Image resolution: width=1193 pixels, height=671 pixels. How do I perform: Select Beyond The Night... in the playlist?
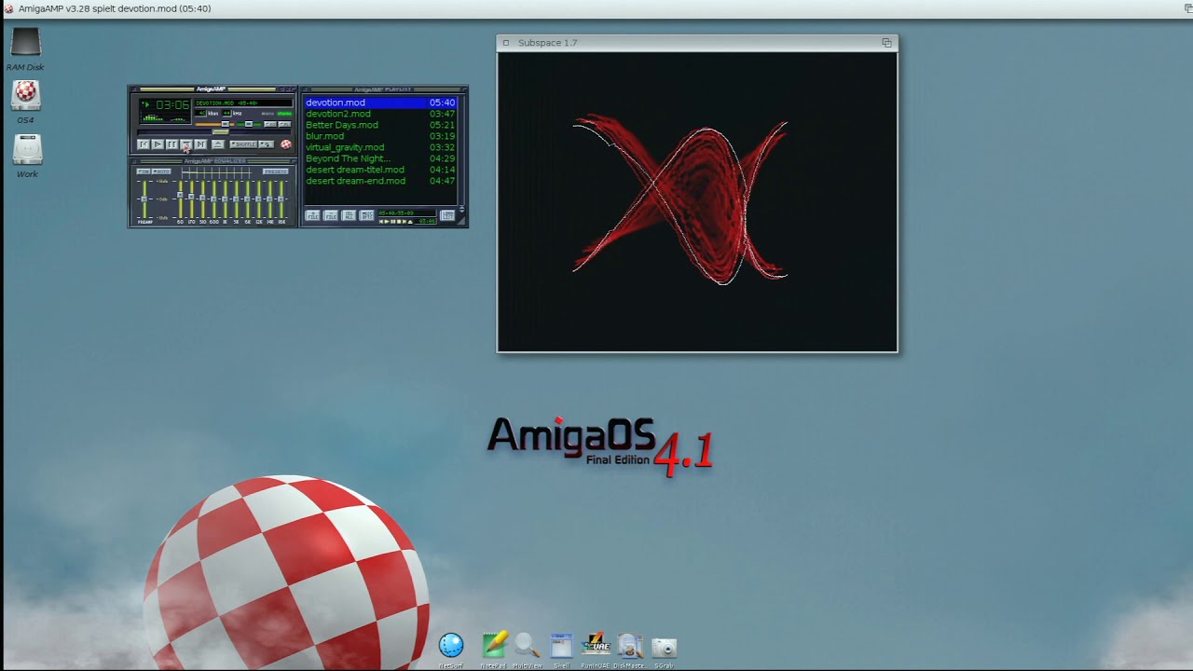[380, 158]
